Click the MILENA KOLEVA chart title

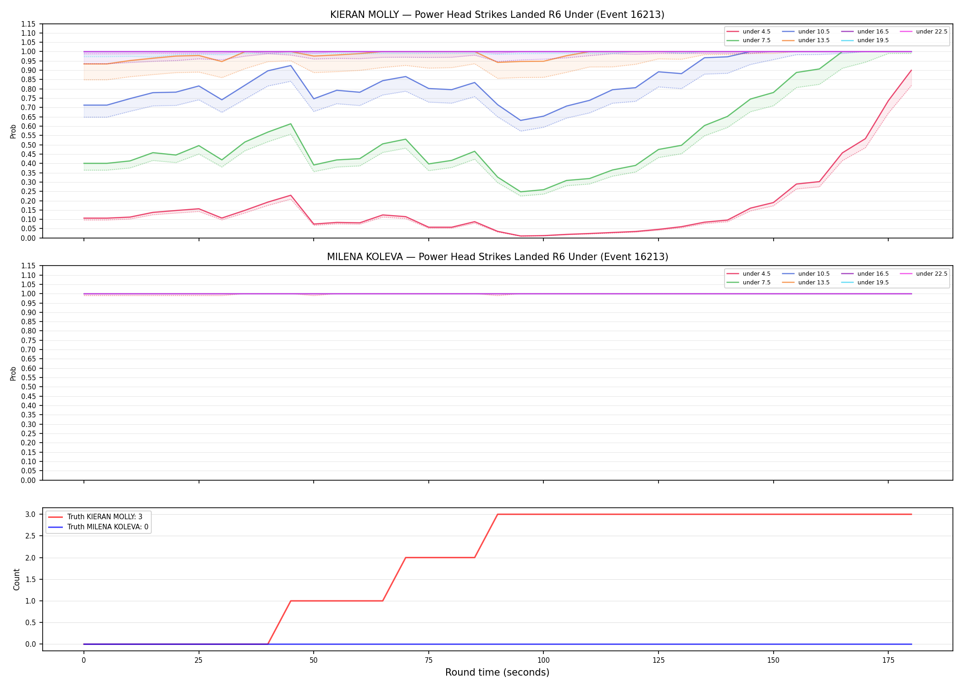[497, 257]
